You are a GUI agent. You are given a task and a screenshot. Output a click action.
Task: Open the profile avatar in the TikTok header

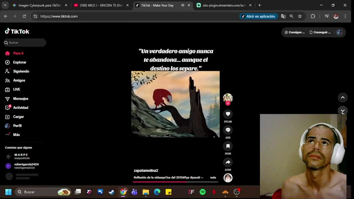[339, 32]
